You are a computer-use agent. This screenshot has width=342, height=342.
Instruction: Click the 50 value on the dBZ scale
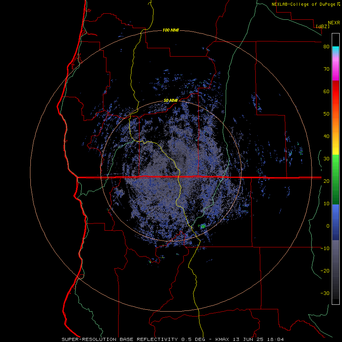click(x=326, y=114)
